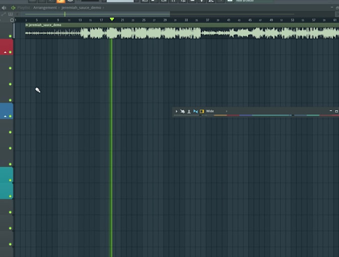Screen dimensions: 339x257
Task: Mute the track directly below the lower teal track
Action: (x=10, y=212)
